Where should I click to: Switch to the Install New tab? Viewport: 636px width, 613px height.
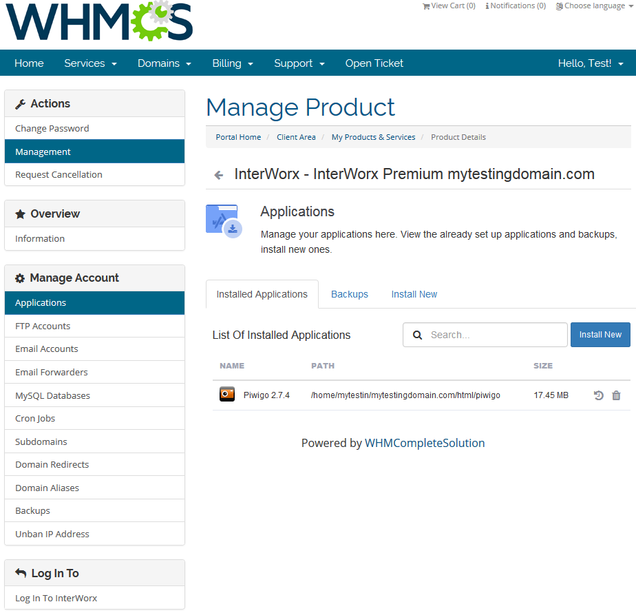tap(414, 294)
